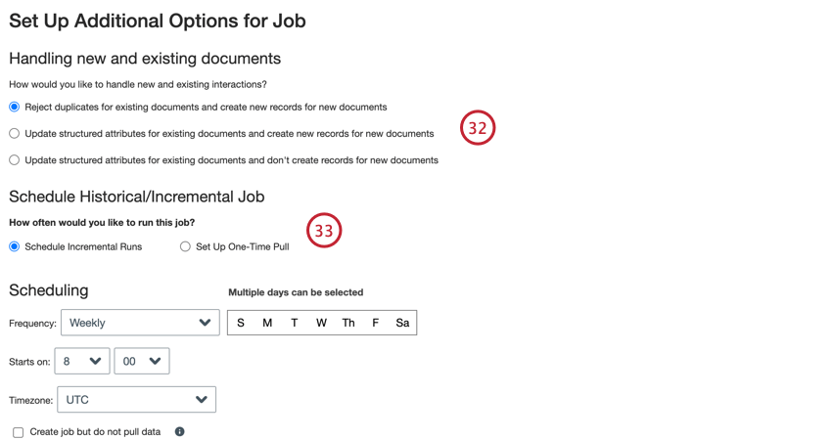Select Sunday in the day picker
Viewport: 832px width, 440px height.
pos(241,323)
